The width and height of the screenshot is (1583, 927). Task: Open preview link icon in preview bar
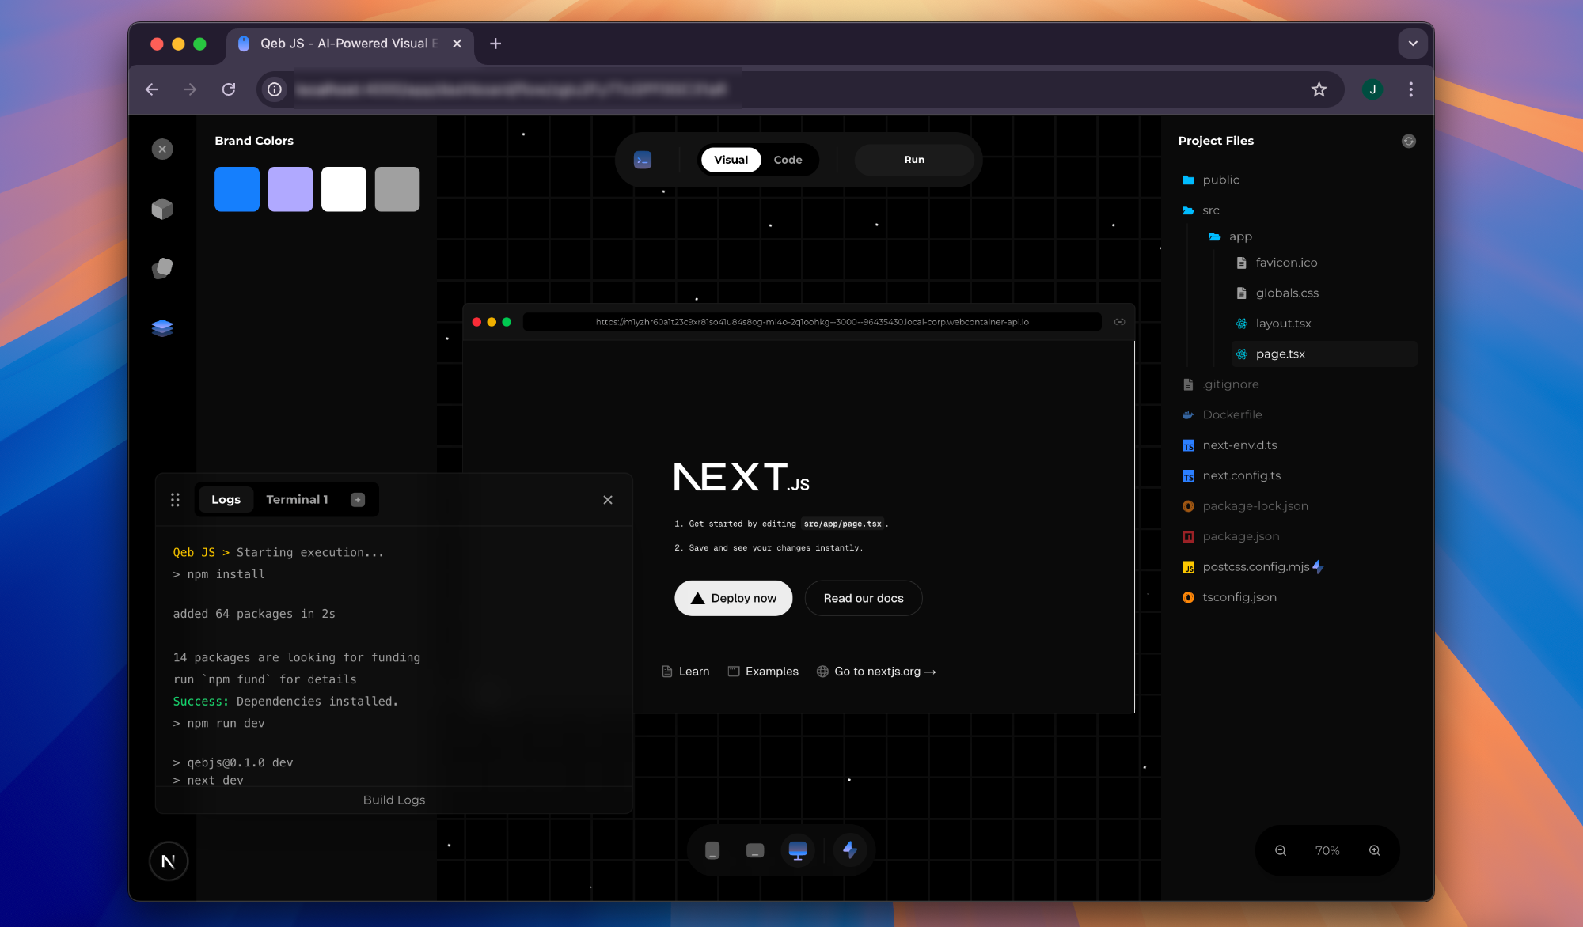click(x=1119, y=322)
